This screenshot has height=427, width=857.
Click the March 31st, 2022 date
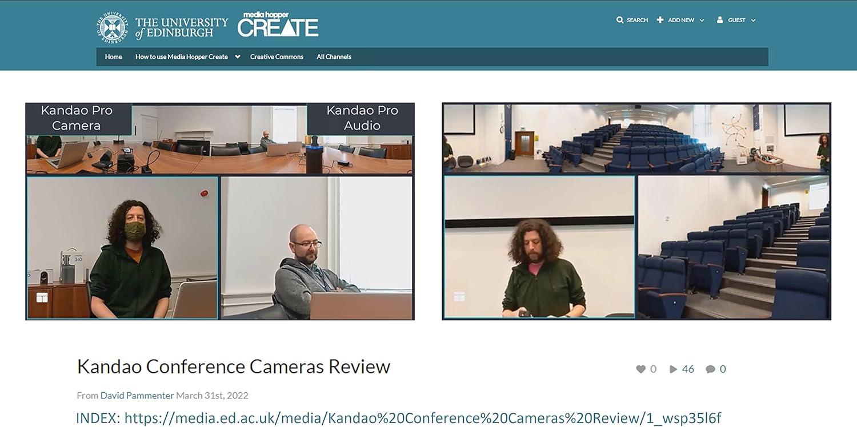click(x=213, y=395)
